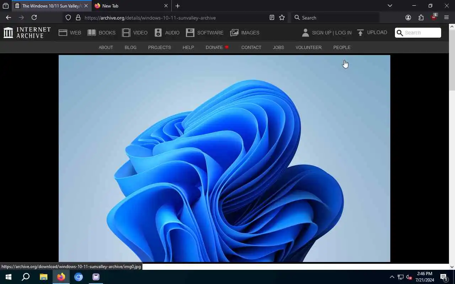Open the VIDEO section
Viewport: 455px width, 284px height.
pyautogui.click(x=135, y=33)
